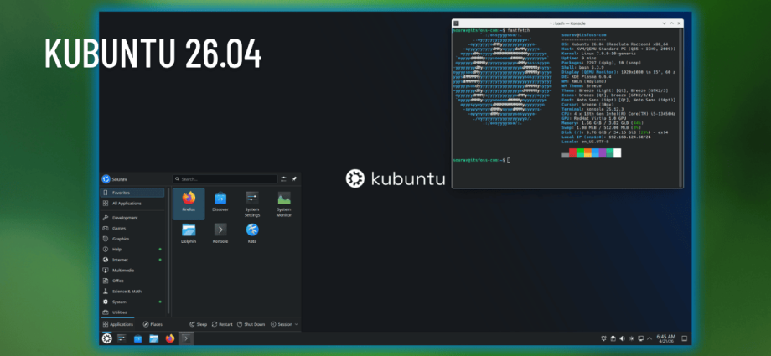
Task: Open the Graphics category
Action: point(132,239)
